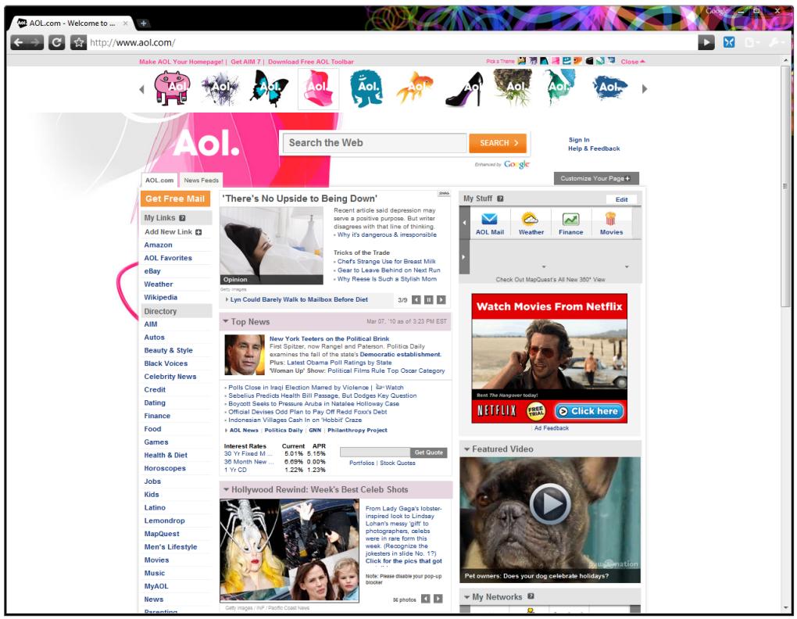
Task: Go back with browser back arrow
Action: pyautogui.click(x=19, y=43)
